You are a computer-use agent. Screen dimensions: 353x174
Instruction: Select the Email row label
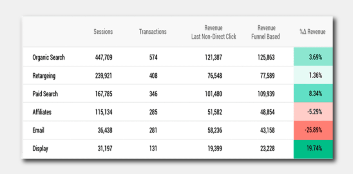tap(38, 130)
